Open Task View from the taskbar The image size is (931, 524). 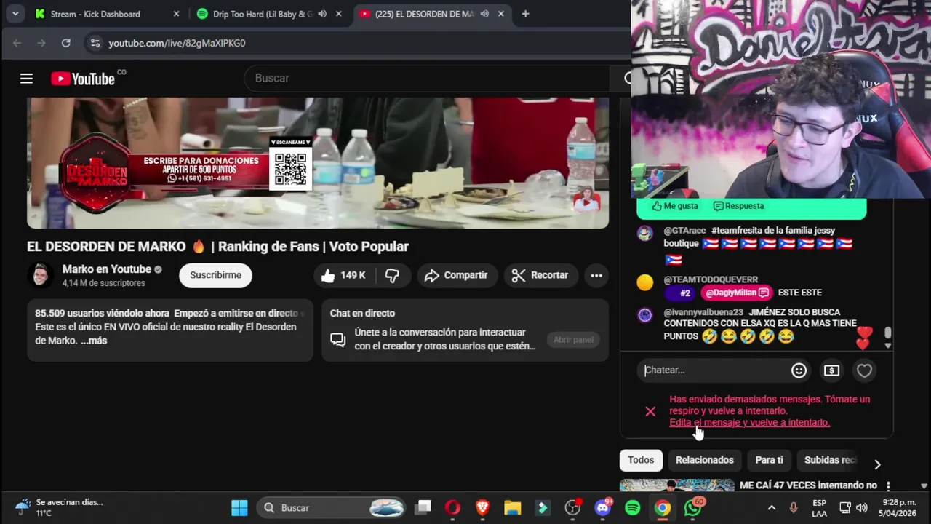tap(423, 508)
